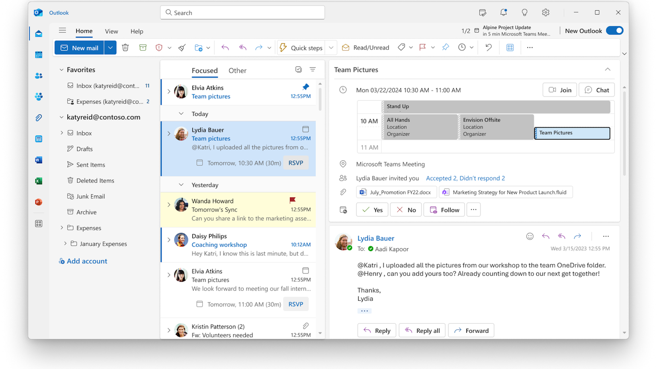Select the Word icon in the sidebar
The width and height of the screenshot is (657, 369).
pyautogui.click(x=38, y=160)
